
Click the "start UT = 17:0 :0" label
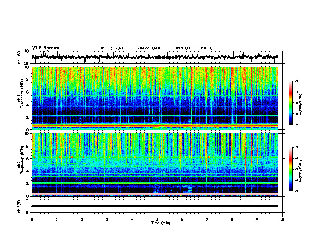194,48
